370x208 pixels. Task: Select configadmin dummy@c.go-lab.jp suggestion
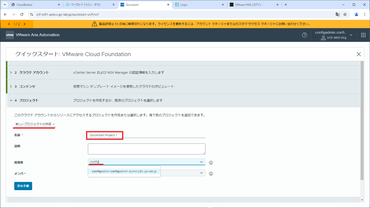(x=124, y=171)
